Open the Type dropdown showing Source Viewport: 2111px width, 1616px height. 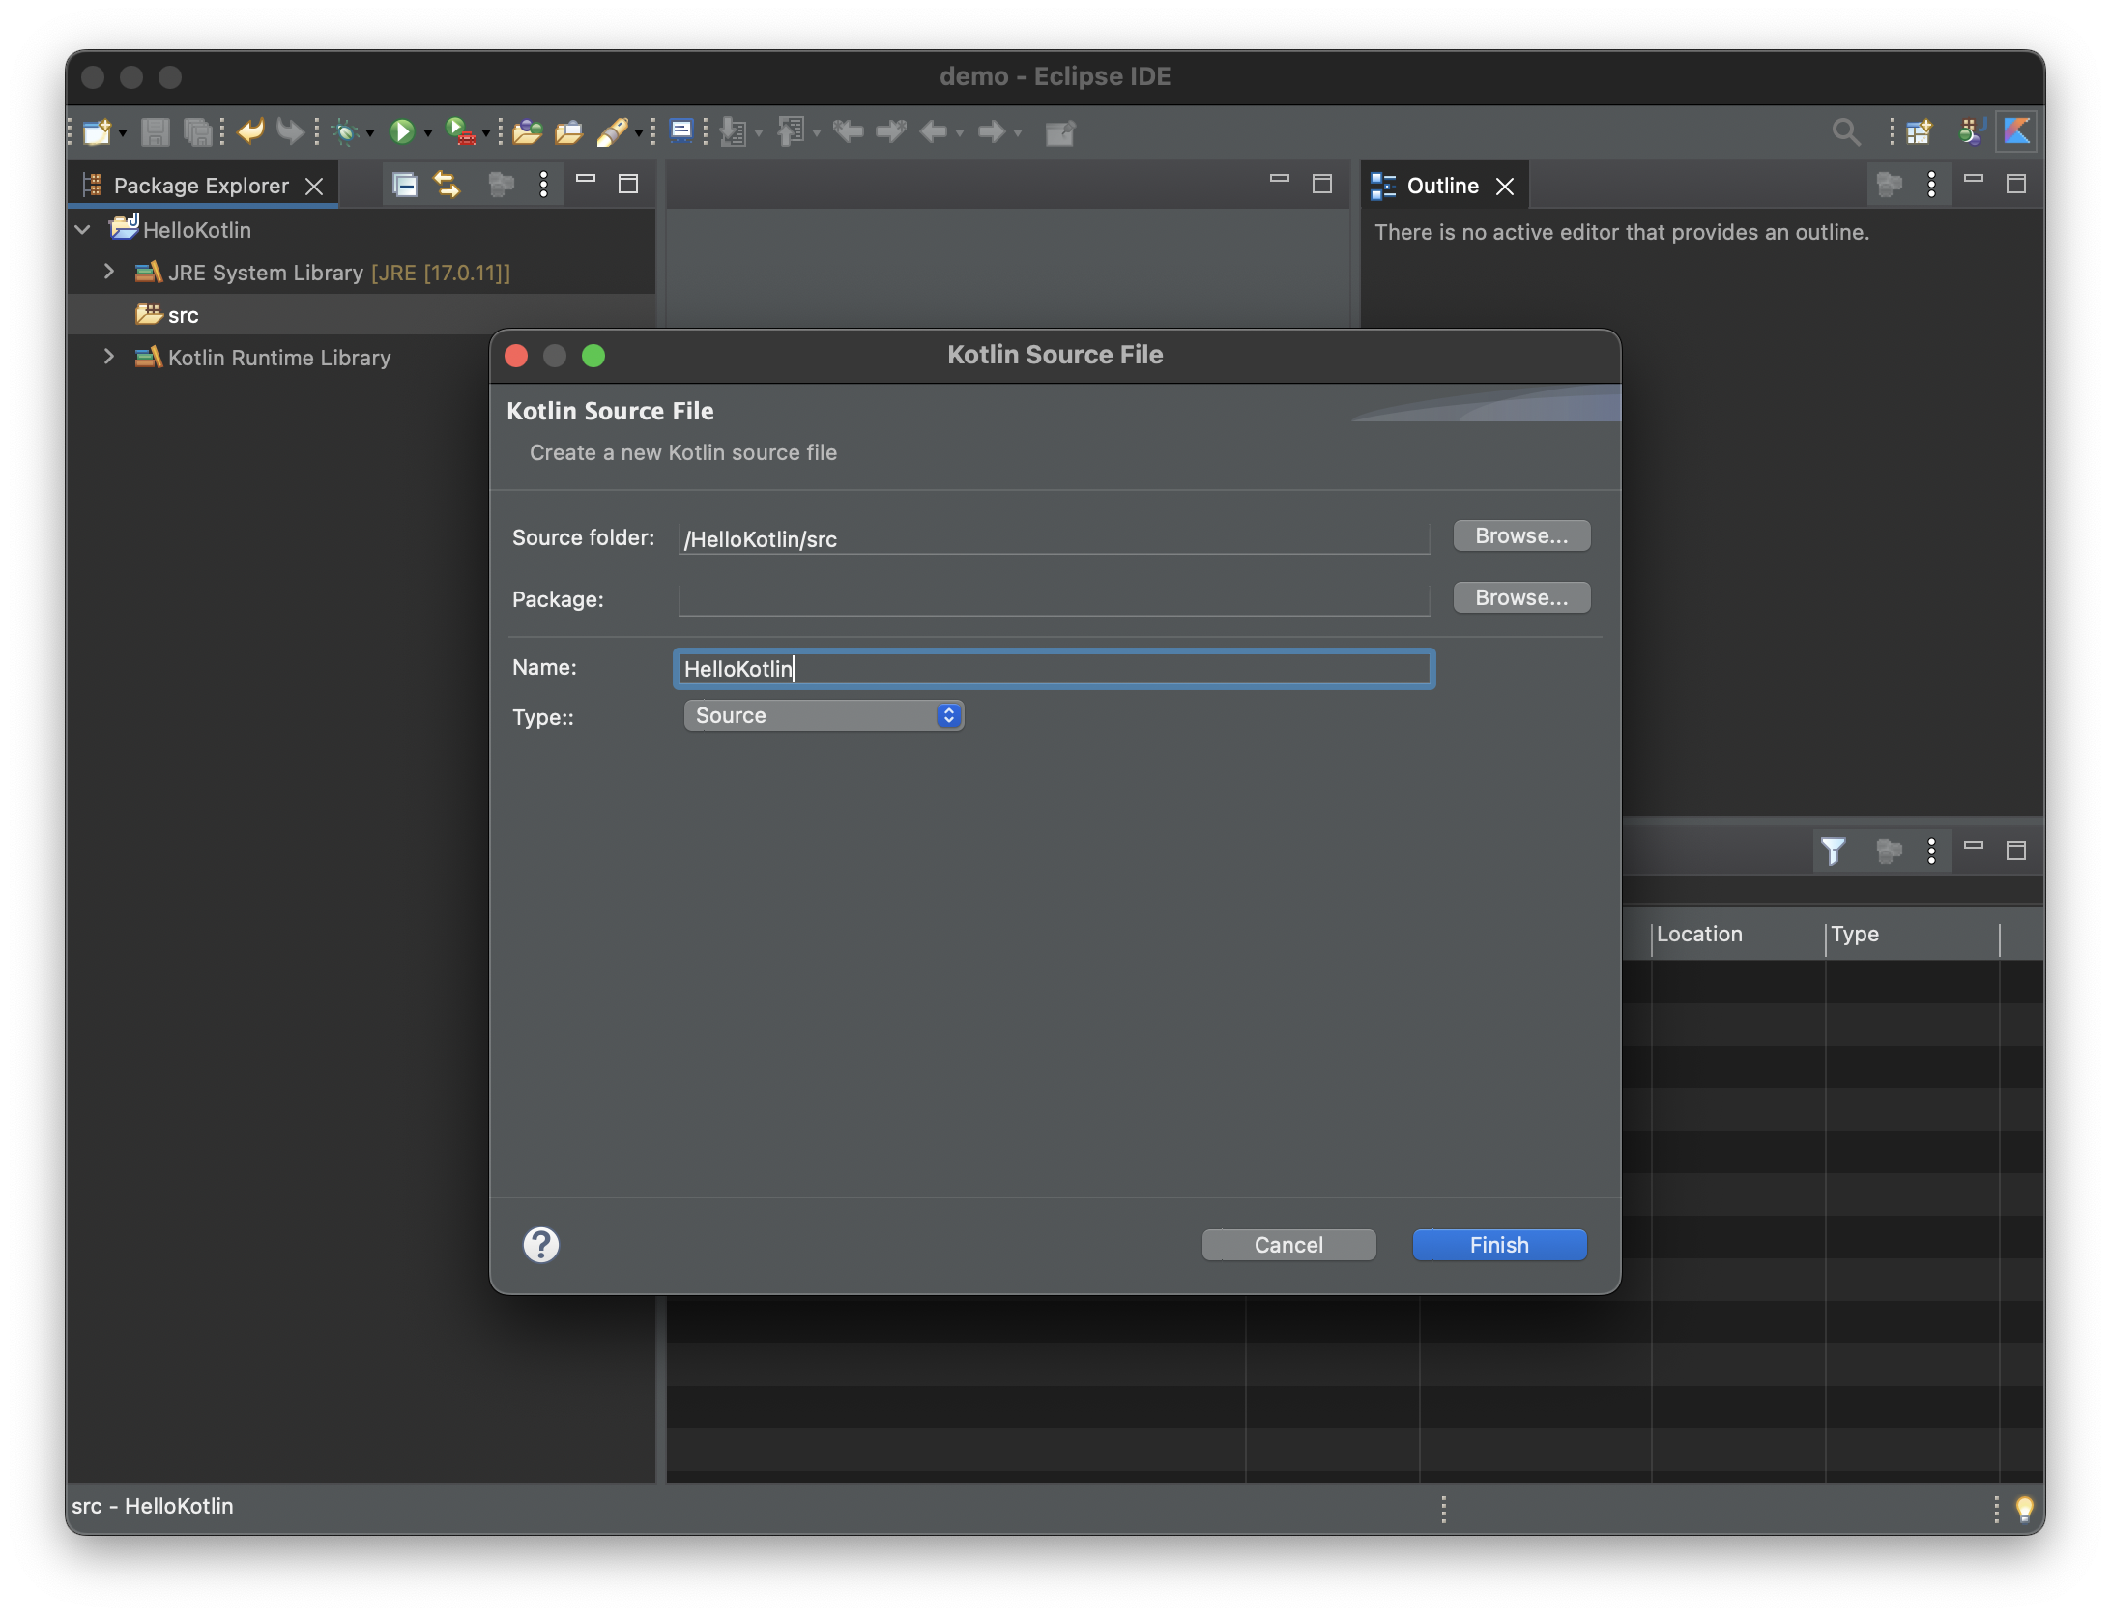coord(824,715)
